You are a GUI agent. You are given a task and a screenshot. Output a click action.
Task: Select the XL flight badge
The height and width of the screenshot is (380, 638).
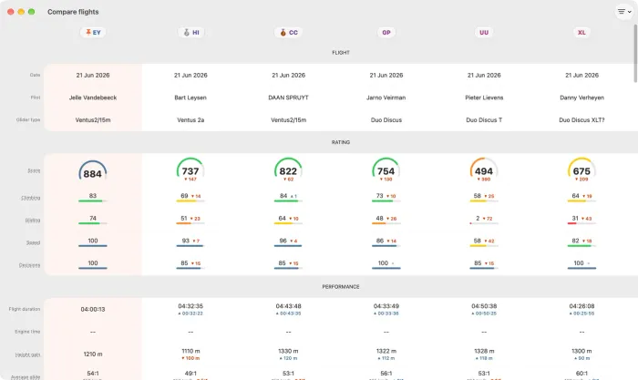pos(581,33)
